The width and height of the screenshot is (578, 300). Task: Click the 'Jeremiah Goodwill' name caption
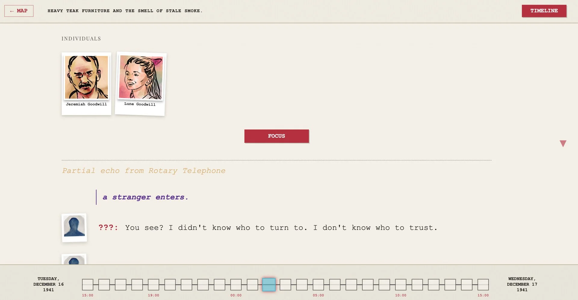[86, 104]
